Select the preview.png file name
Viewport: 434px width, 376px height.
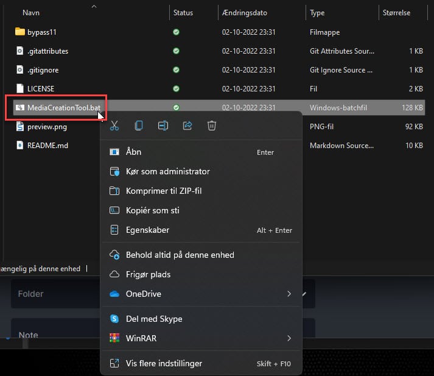pyautogui.click(x=47, y=127)
